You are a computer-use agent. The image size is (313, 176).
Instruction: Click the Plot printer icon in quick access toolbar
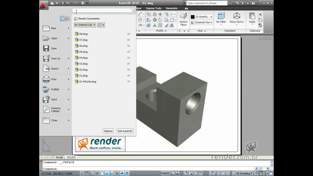(x=83, y=3)
